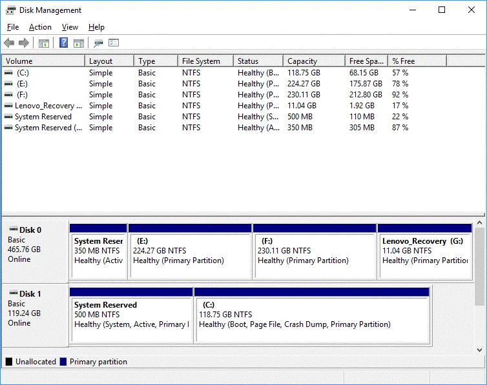This screenshot has height=385, width=487.
Task: Click the black Unallocated legend swatch
Action: 9,362
